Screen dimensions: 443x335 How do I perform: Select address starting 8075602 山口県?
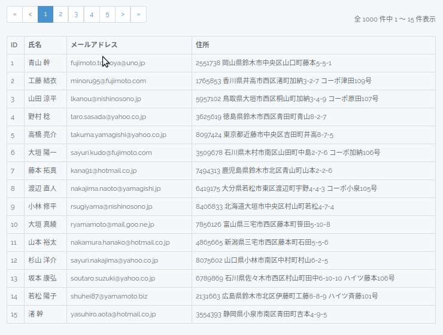262,260
